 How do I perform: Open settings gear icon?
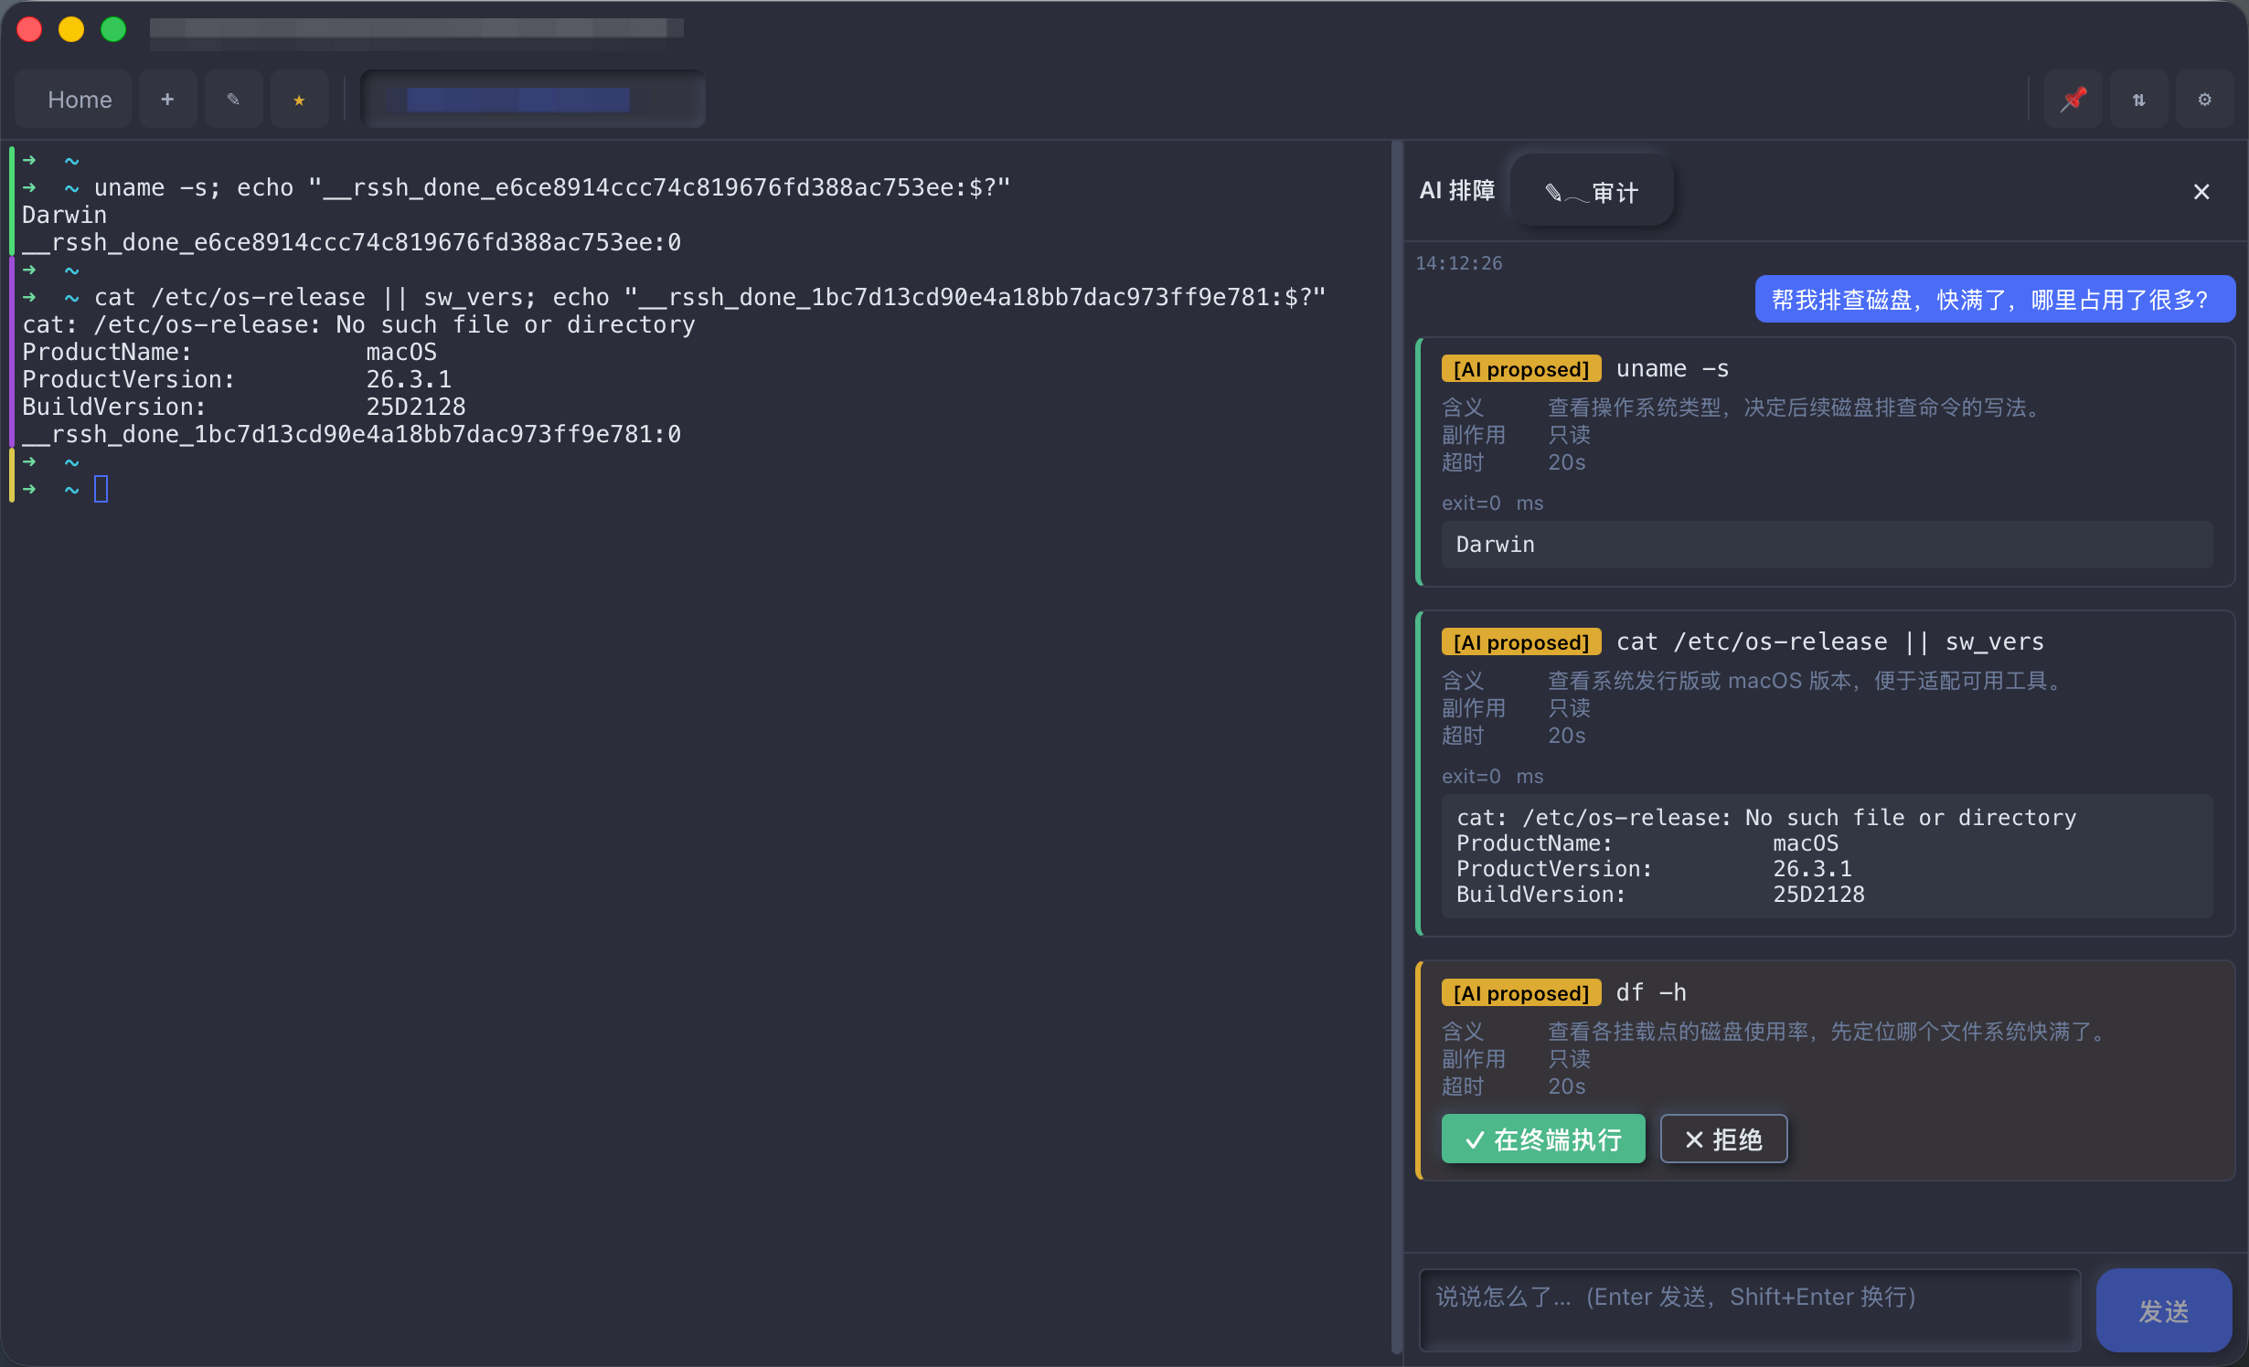tap(2205, 100)
